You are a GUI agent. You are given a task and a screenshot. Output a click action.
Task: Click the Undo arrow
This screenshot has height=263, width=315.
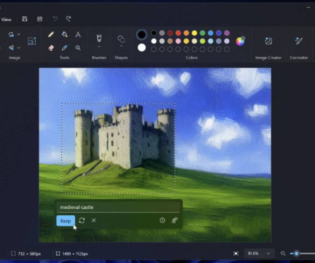[55, 19]
